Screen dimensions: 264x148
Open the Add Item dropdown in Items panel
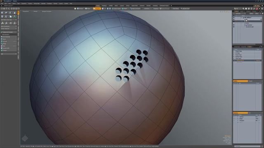point(239,14)
